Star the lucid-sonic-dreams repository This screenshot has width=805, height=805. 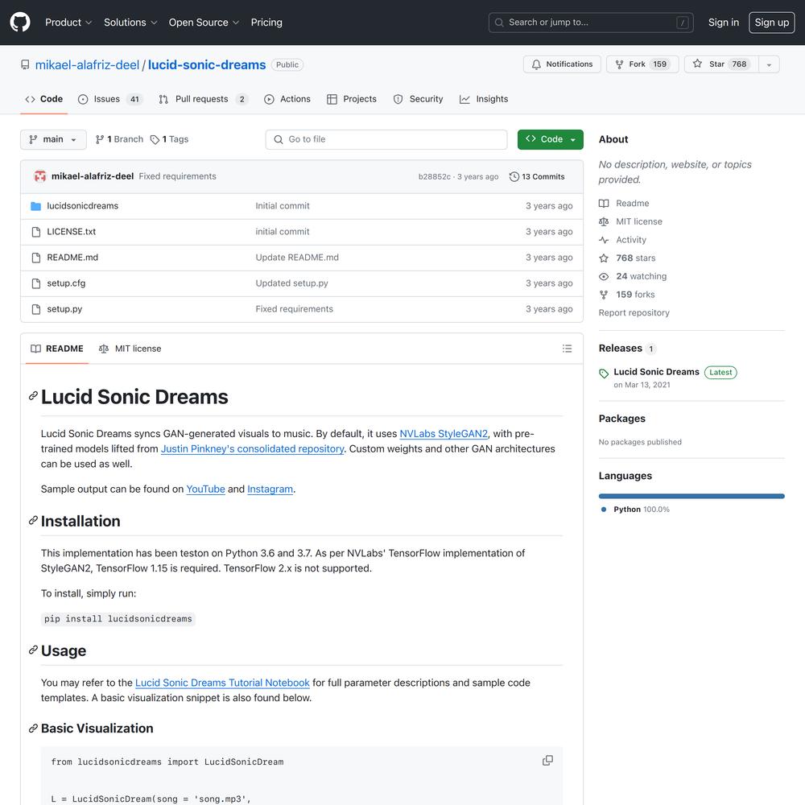tap(721, 64)
